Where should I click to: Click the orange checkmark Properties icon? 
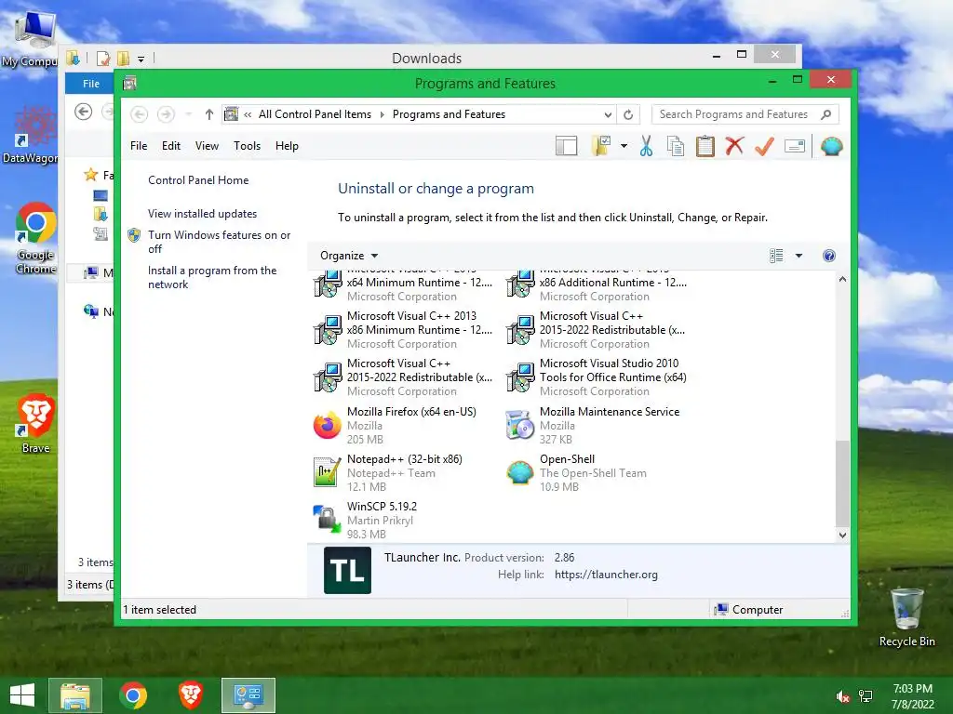(765, 146)
